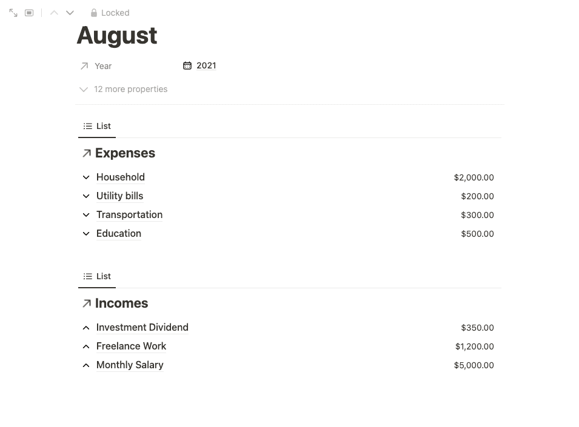The height and width of the screenshot is (427, 579).
Task: Go to previous page with up arrow
Action: tap(54, 13)
